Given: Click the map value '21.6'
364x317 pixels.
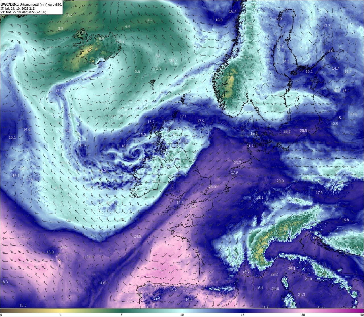Looking at the screenshot, I should pos(275,289).
